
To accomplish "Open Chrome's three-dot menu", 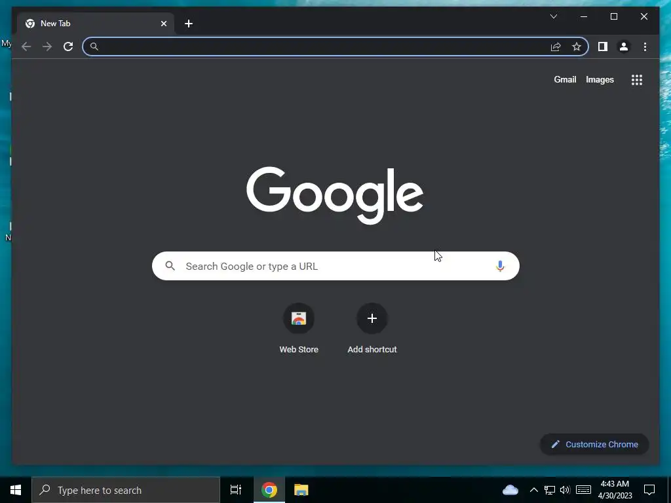I will [645, 47].
